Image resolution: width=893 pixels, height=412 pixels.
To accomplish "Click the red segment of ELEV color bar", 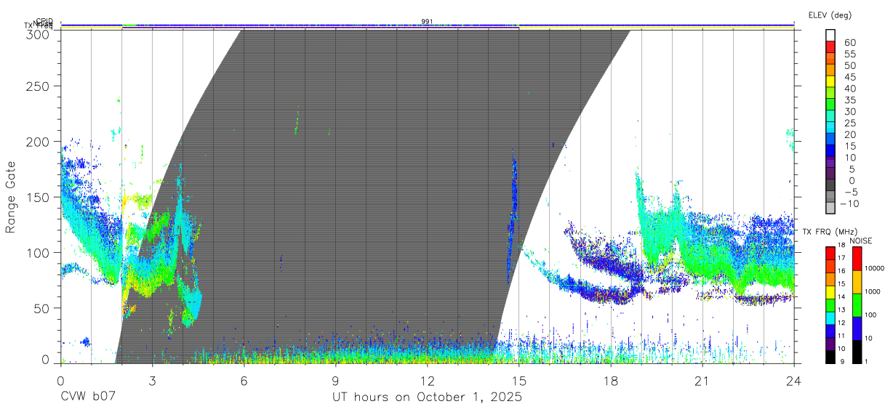I will 831,47.
